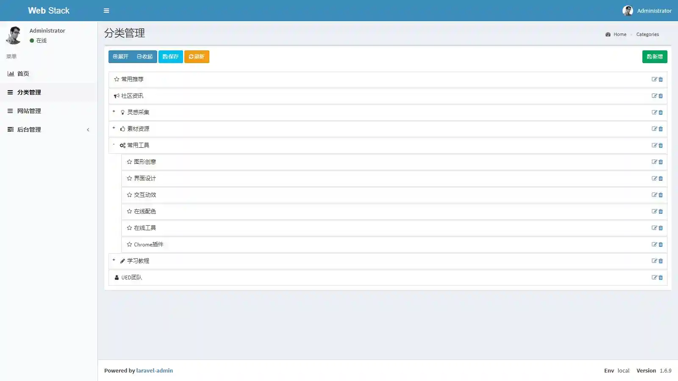Click the 收起 collapse-all button
Screen dimensions: 678x381
(x=145, y=57)
